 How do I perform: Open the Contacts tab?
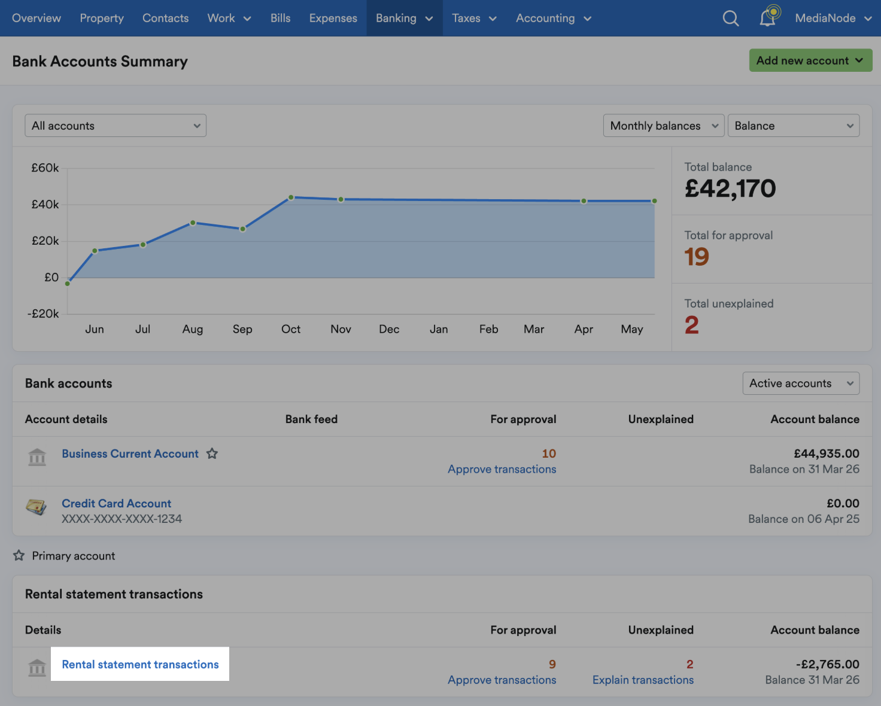(x=165, y=19)
